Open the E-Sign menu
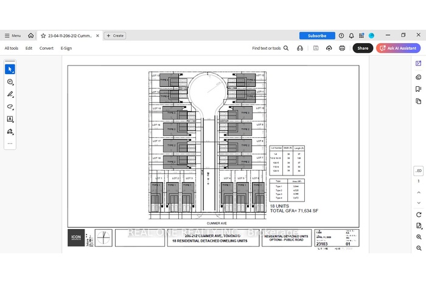Screen dimensions: 426x283 66,48
